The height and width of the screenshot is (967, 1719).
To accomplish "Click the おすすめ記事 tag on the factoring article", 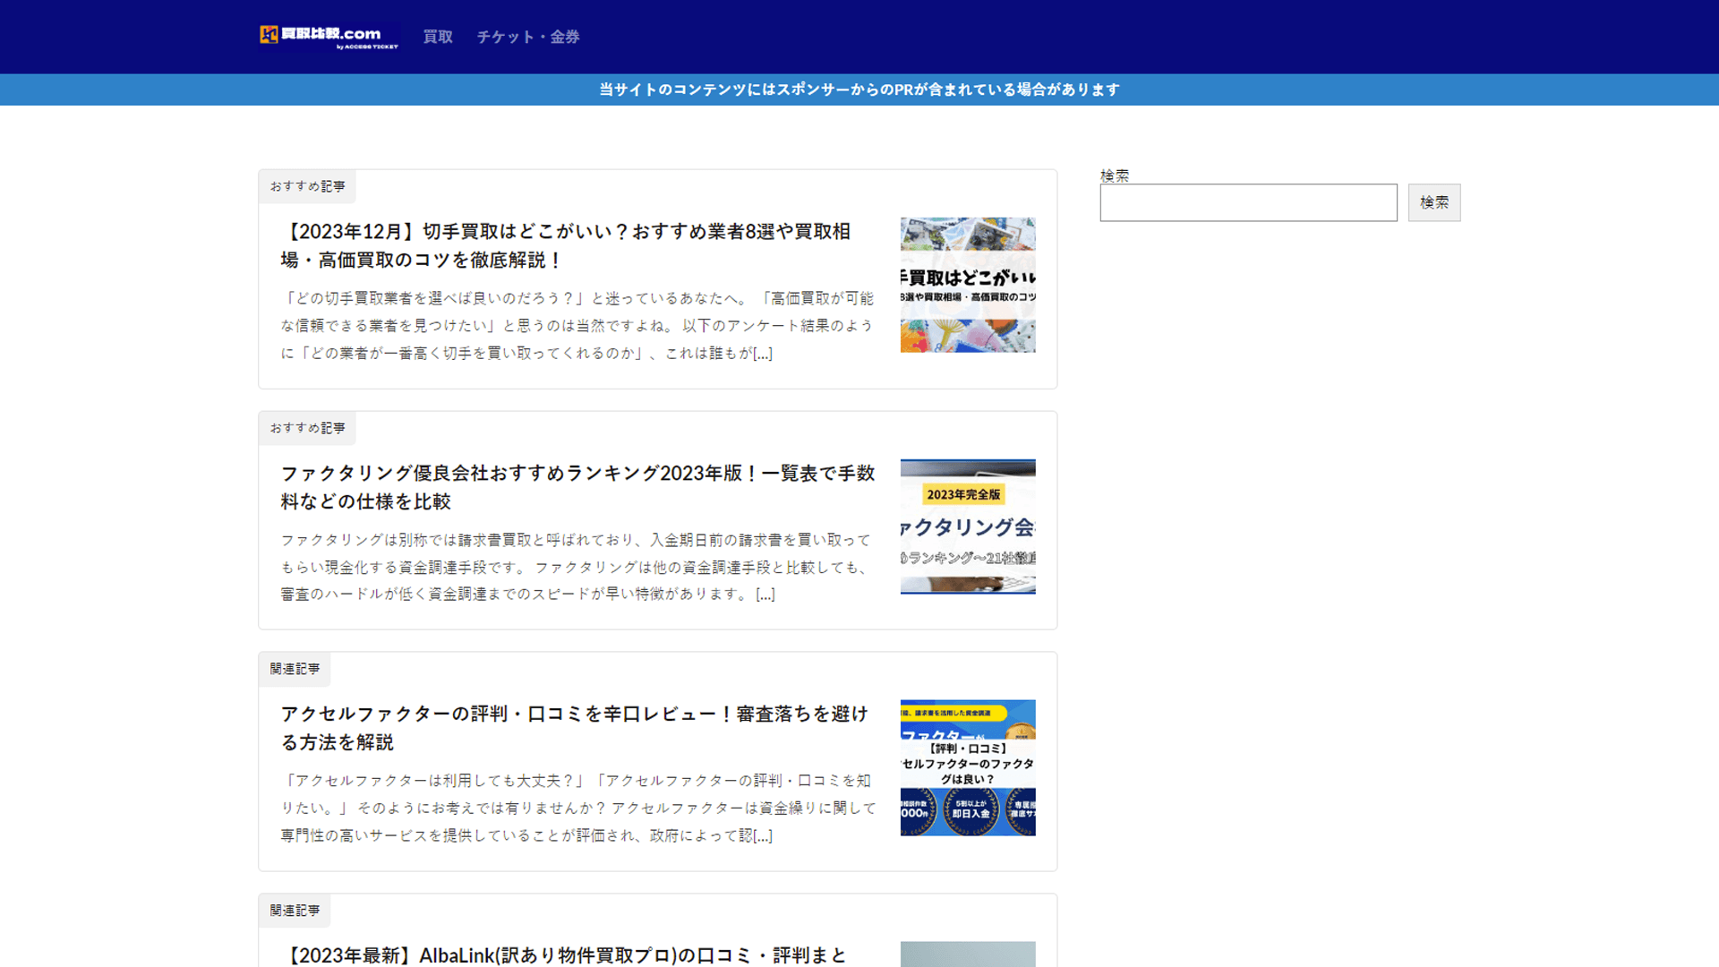I will click(x=307, y=428).
